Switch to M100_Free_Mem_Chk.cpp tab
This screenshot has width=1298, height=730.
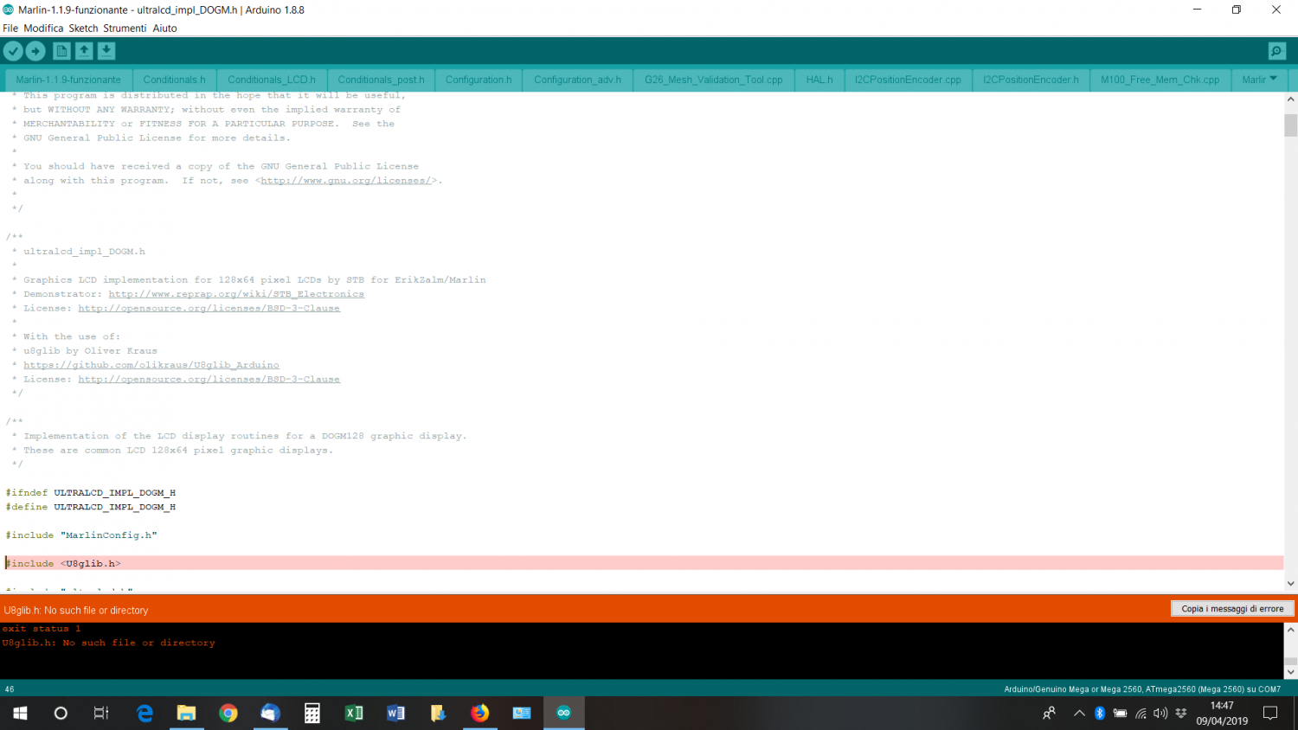tap(1160, 80)
